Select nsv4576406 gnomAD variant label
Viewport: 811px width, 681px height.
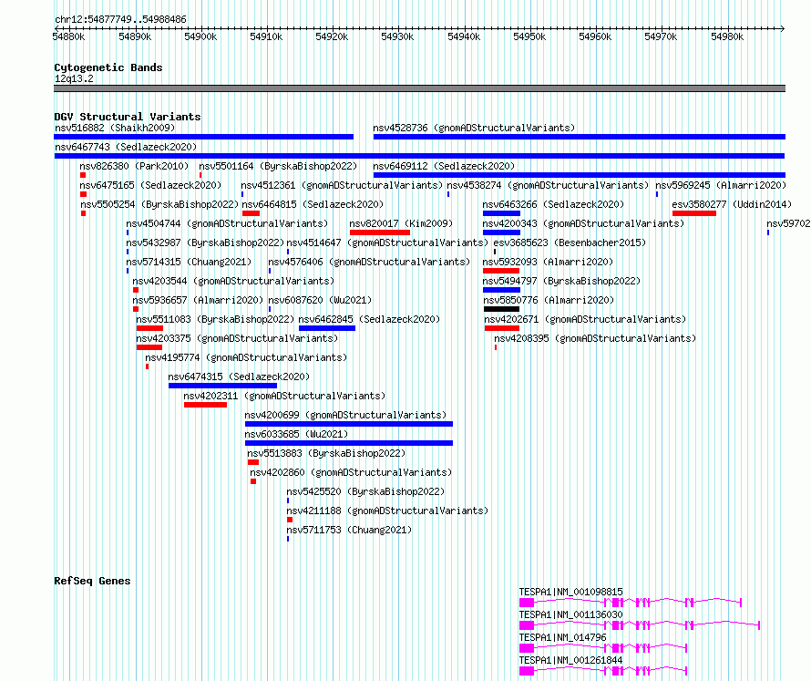click(369, 262)
